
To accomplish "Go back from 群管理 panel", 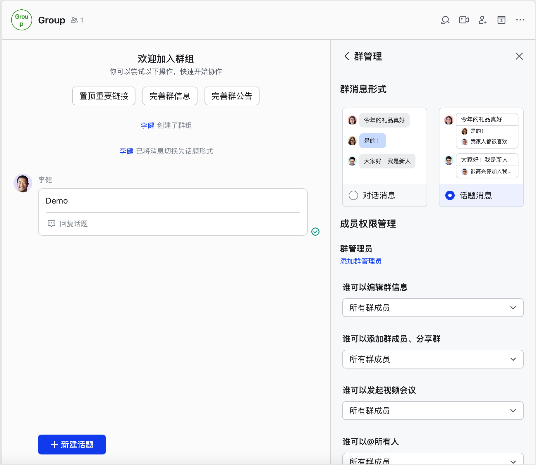I will click(347, 56).
